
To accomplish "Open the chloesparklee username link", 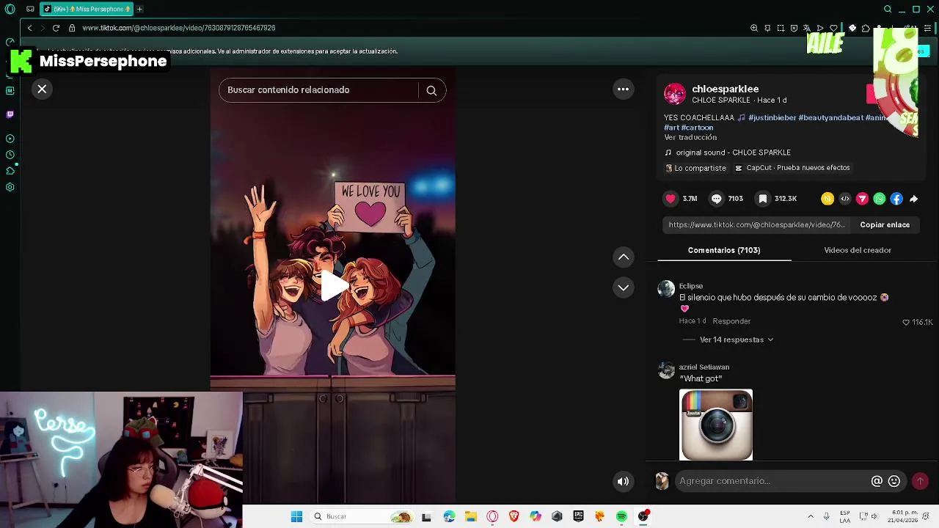I will click(726, 89).
